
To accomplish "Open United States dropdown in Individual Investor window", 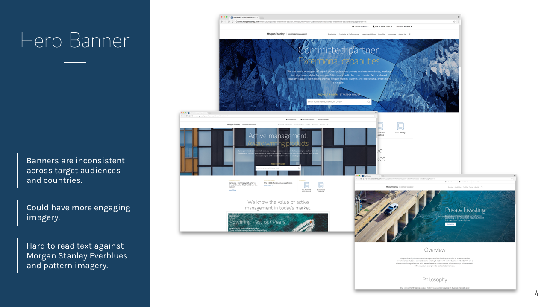I will pos(291,119).
